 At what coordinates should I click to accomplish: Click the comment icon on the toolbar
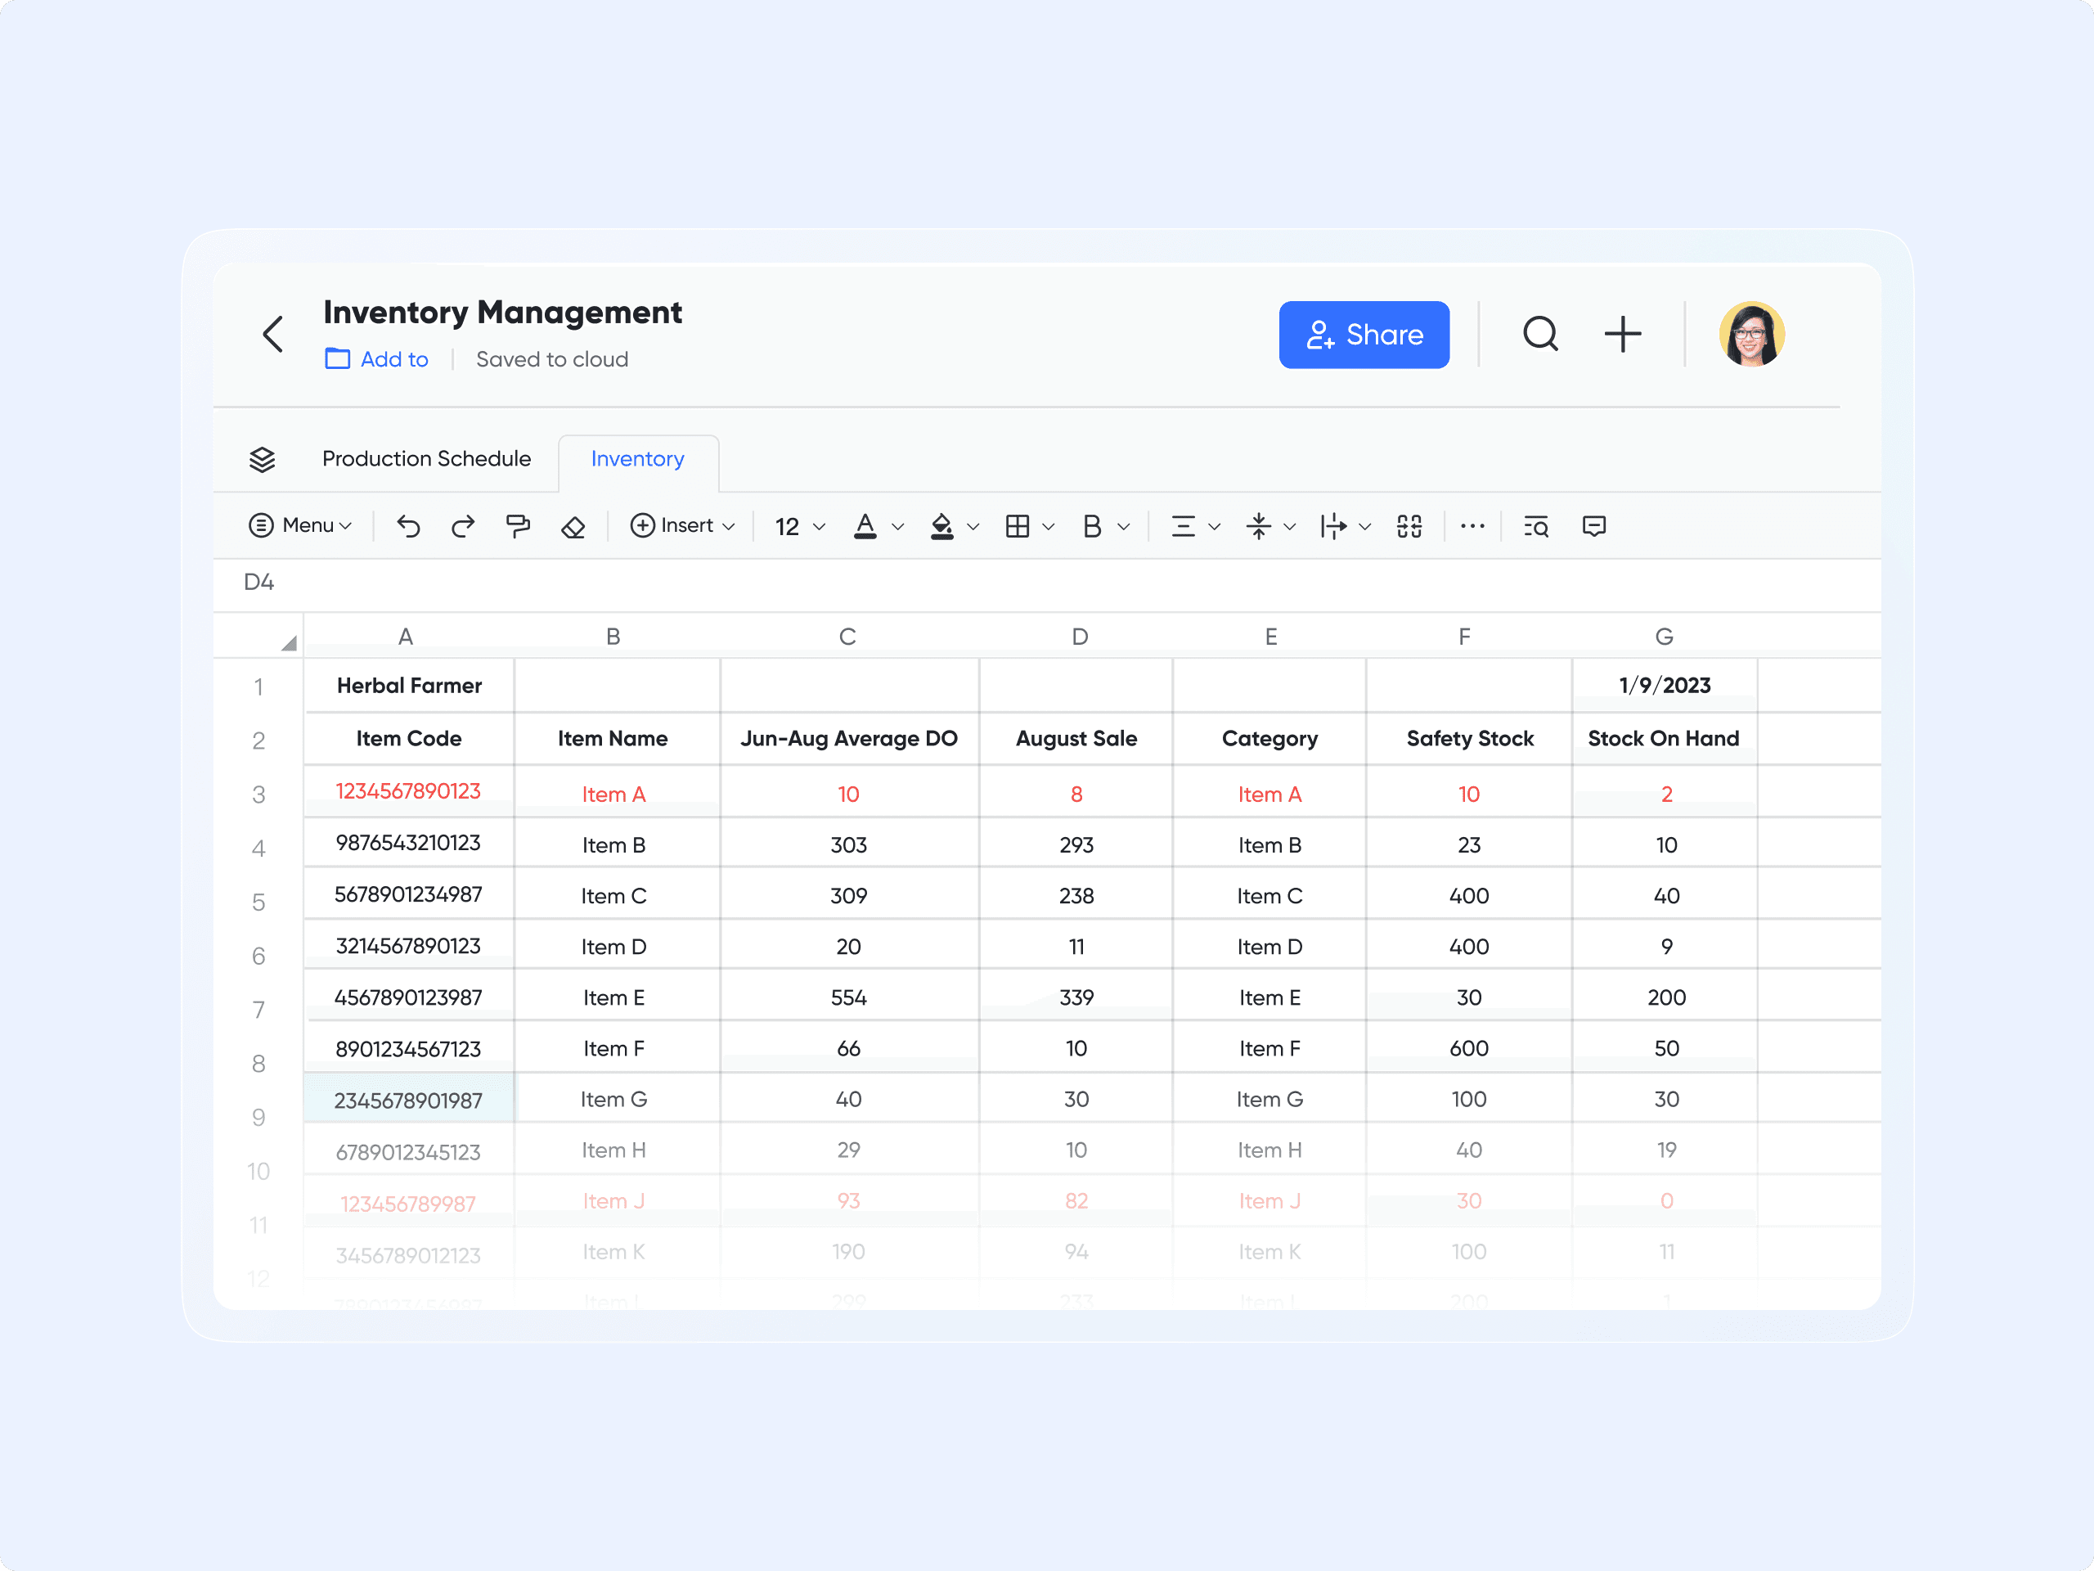point(1593,526)
